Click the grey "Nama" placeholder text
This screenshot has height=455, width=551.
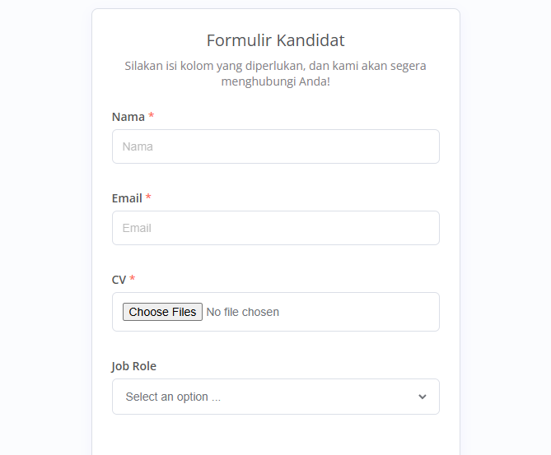[x=138, y=146]
